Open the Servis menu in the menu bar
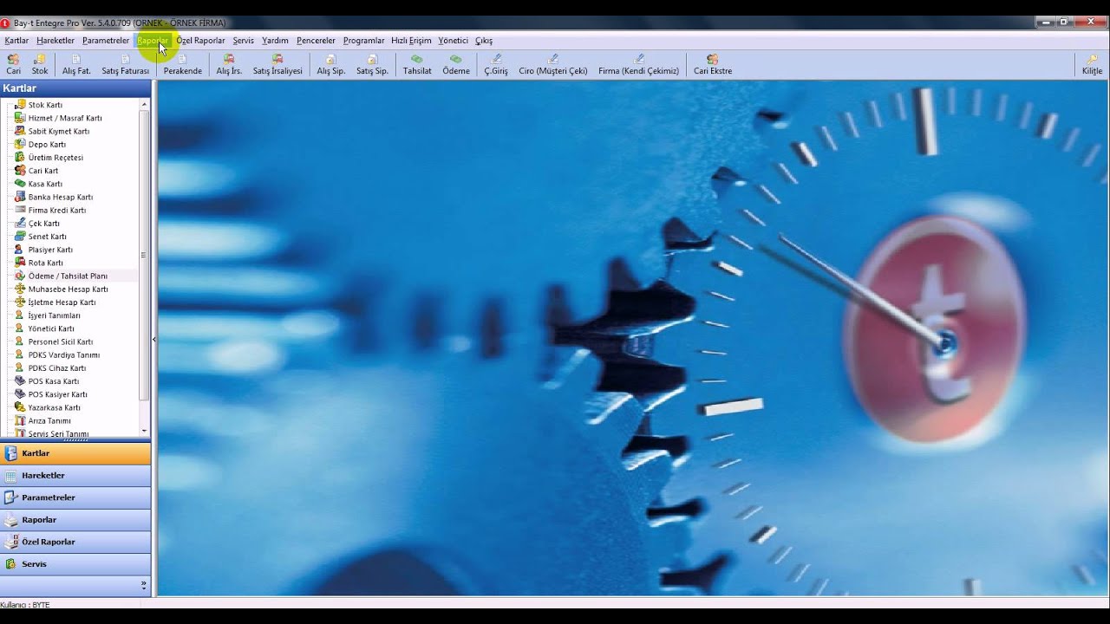 click(x=243, y=41)
